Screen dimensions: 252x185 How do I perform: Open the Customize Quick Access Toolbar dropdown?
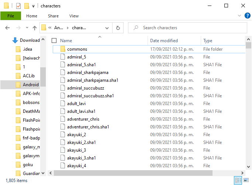[x=33, y=6]
